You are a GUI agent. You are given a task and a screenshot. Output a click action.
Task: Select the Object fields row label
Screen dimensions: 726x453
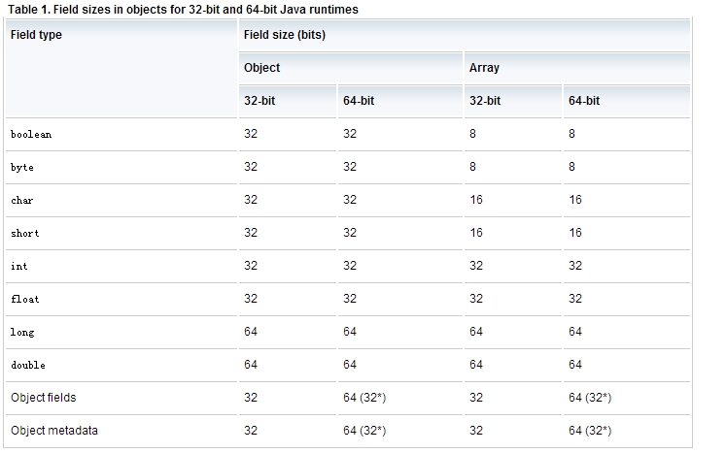tap(43, 398)
